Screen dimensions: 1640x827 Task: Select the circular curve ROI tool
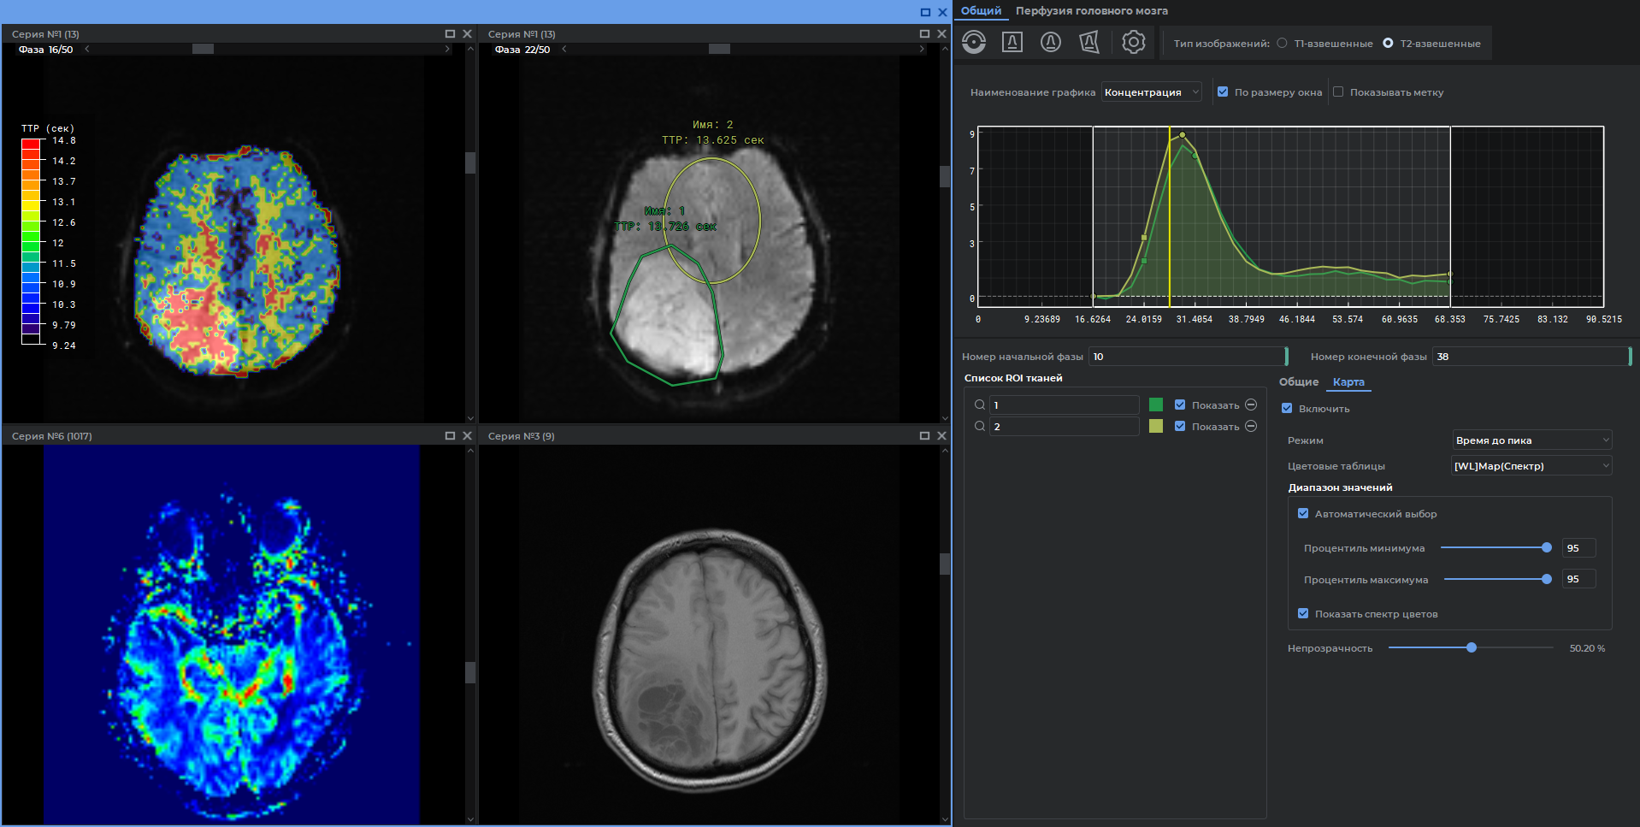[1051, 42]
